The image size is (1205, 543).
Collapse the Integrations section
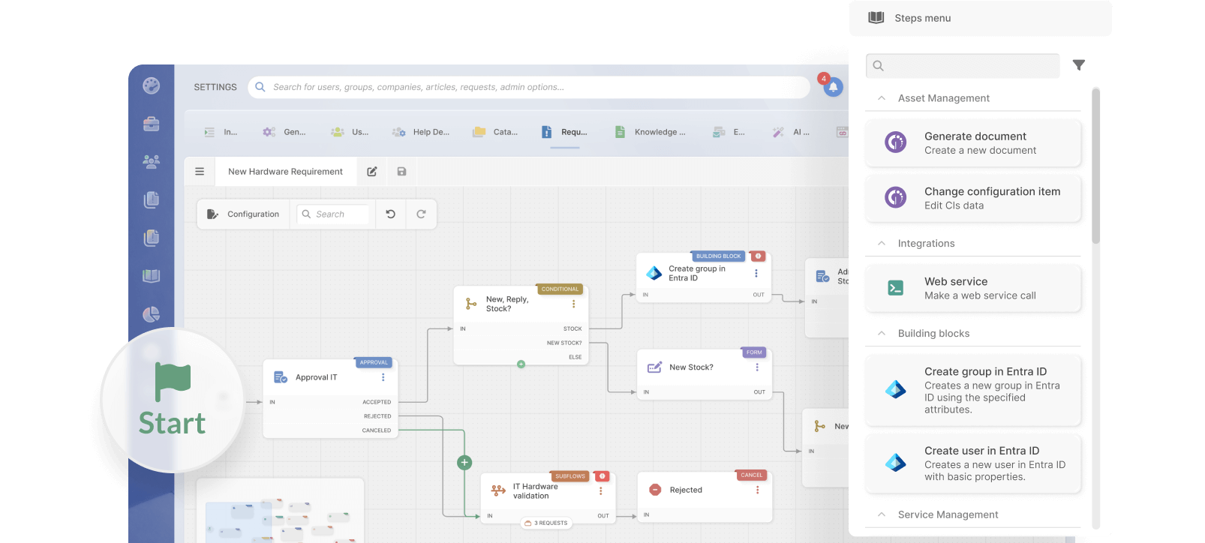[882, 244]
